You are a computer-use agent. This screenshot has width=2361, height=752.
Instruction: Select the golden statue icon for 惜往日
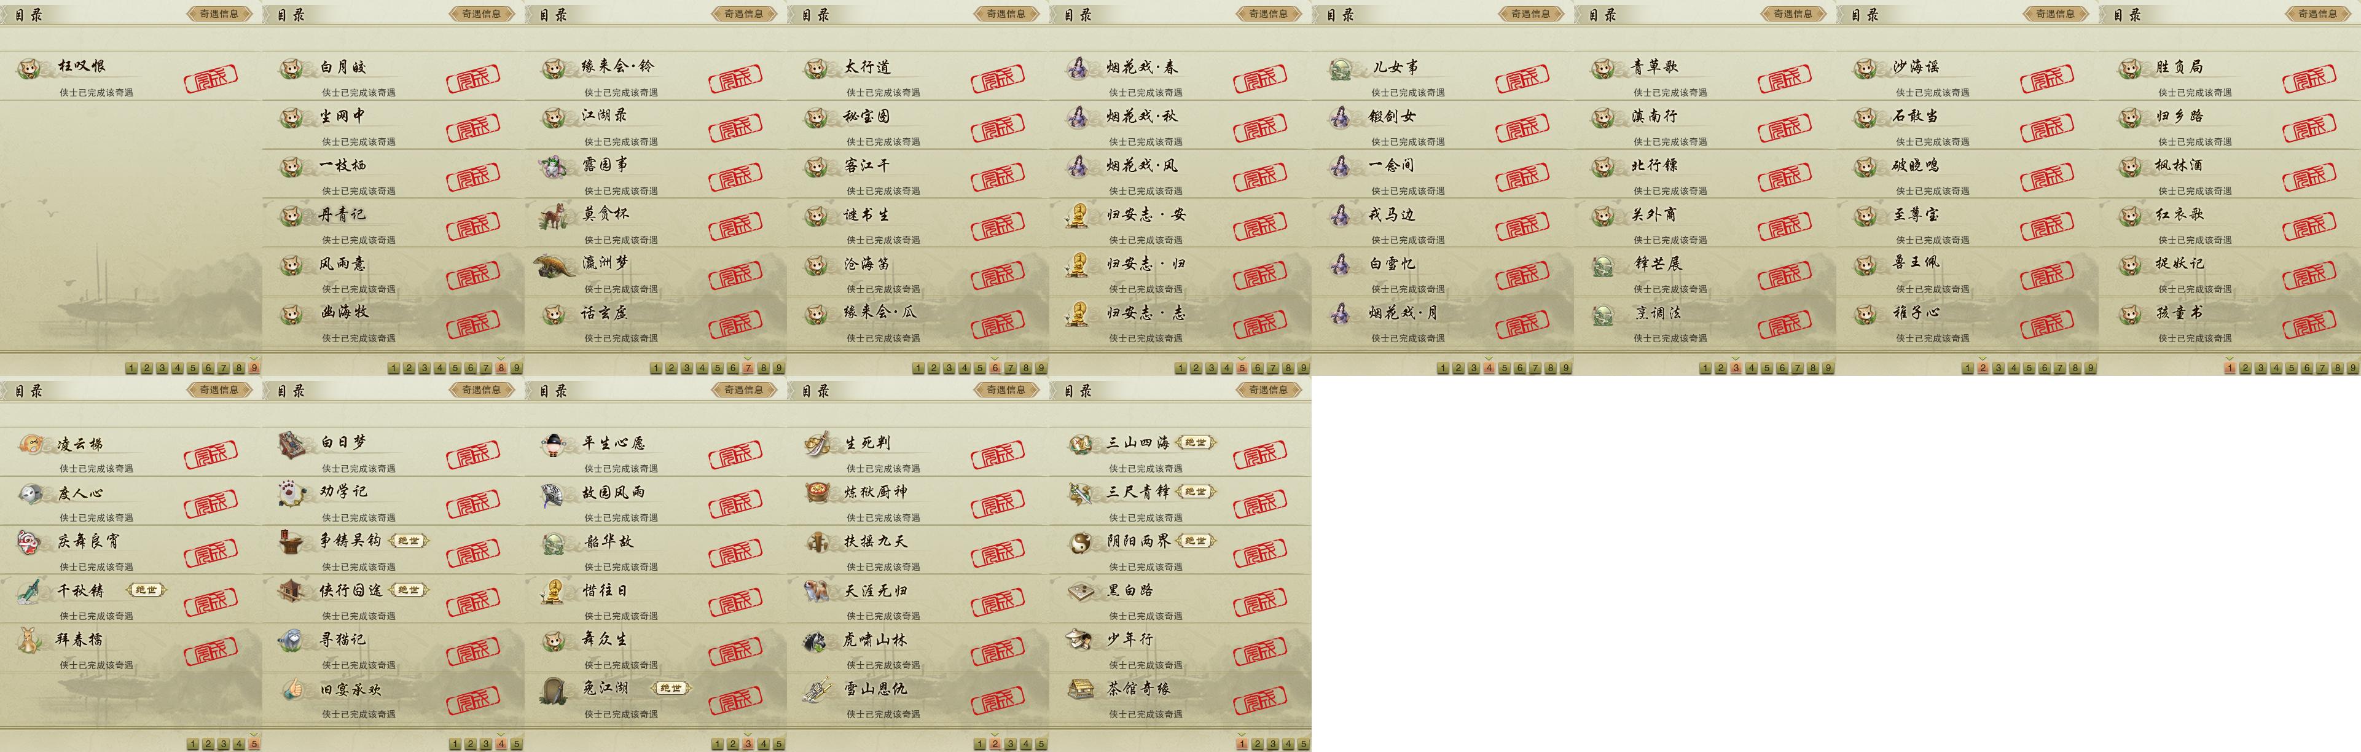coord(555,592)
